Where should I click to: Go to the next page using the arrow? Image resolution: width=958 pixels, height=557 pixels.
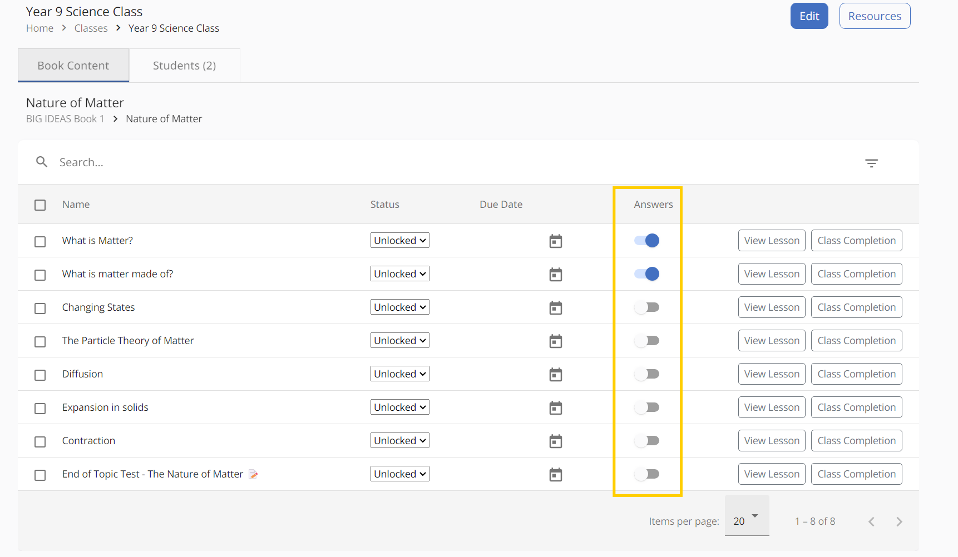coord(899,521)
